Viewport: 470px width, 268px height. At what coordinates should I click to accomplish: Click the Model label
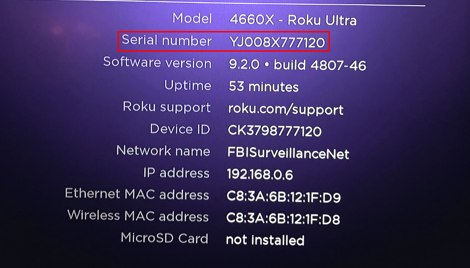coord(192,18)
